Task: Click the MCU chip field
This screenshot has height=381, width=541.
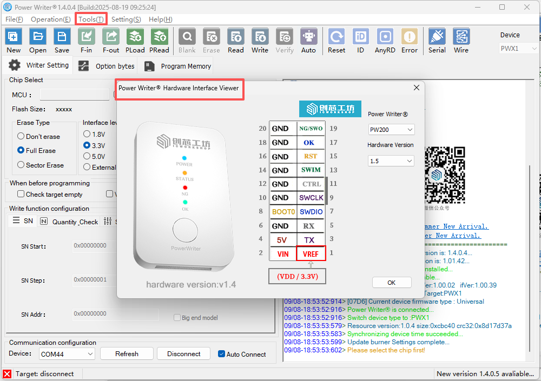Action: 75,95
